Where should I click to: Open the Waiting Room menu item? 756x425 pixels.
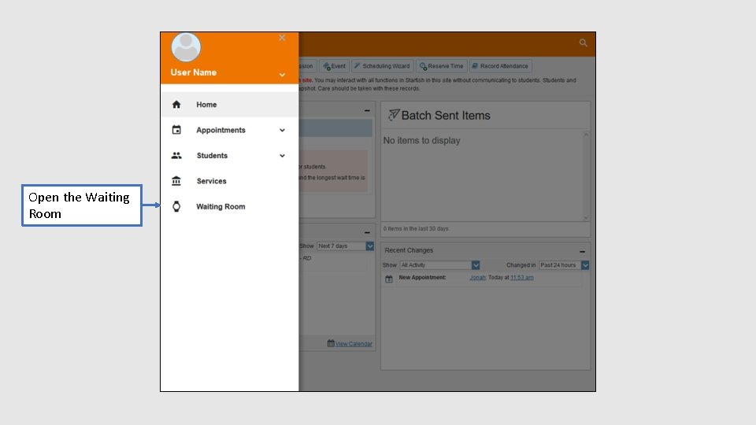point(229,206)
